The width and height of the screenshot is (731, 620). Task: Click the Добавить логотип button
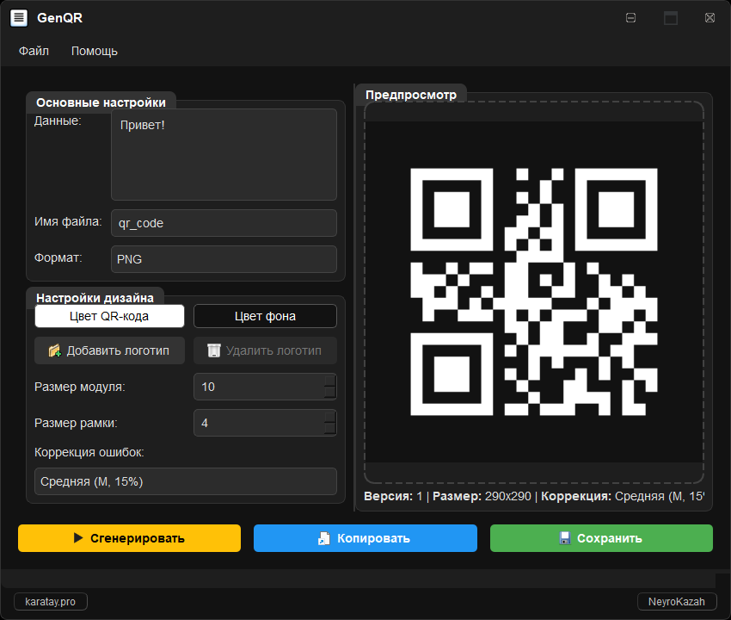[x=109, y=350]
